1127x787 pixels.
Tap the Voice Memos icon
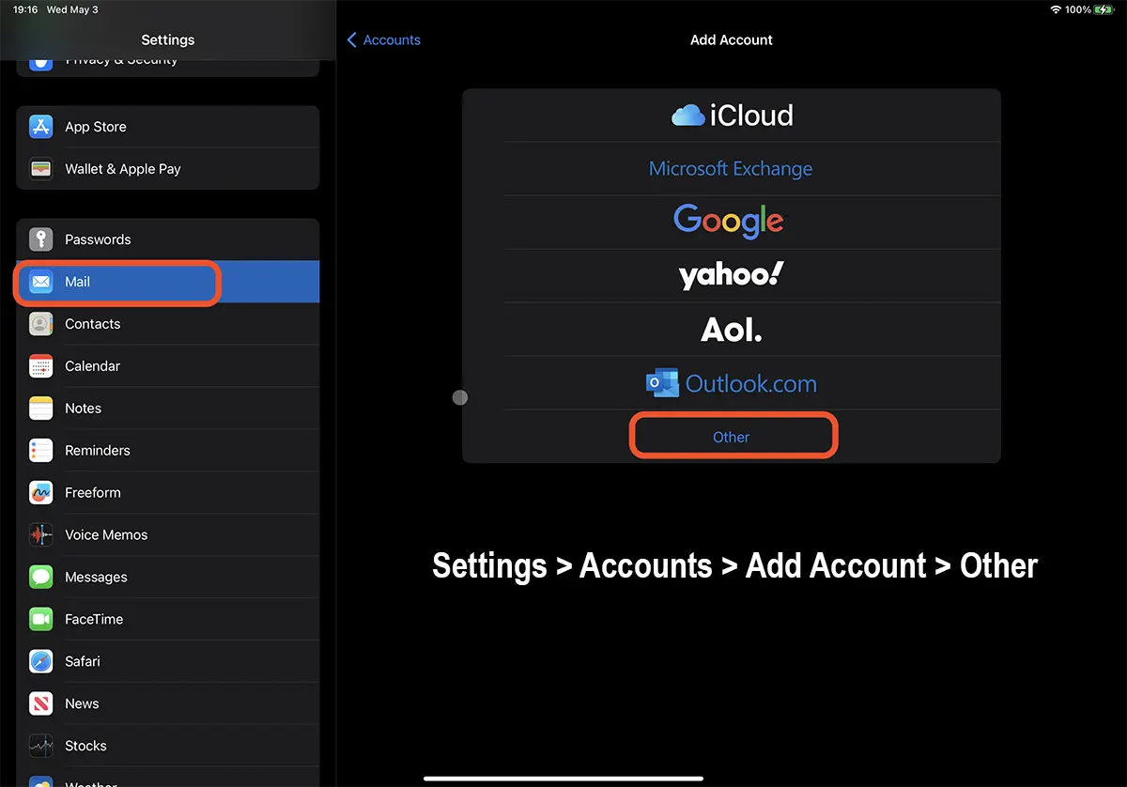(x=40, y=535)
